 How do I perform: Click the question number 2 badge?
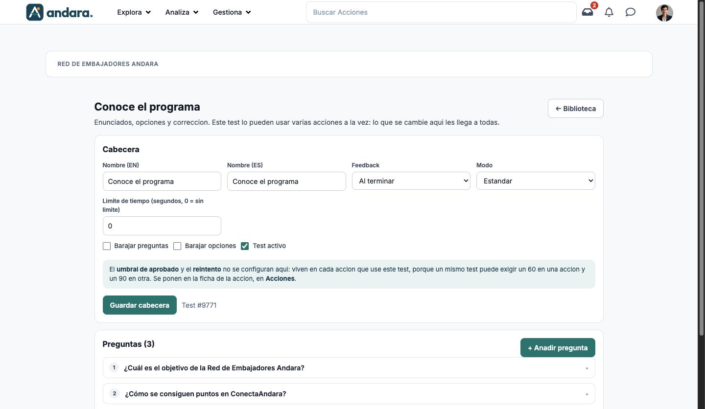click(115, 393)
